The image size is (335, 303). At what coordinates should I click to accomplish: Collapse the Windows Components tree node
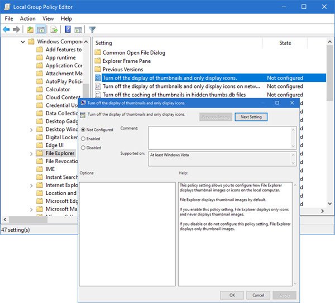pos(23,42)
